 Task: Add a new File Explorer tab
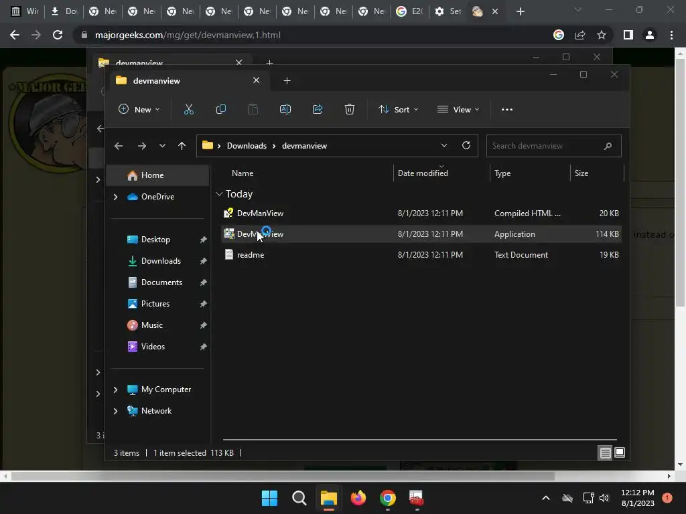point(287,80)
